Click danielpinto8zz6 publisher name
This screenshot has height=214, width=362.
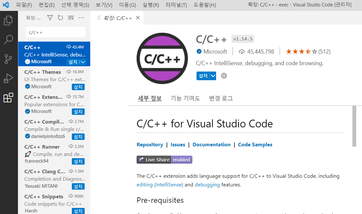pyautogui.click(x=48, y=136)
